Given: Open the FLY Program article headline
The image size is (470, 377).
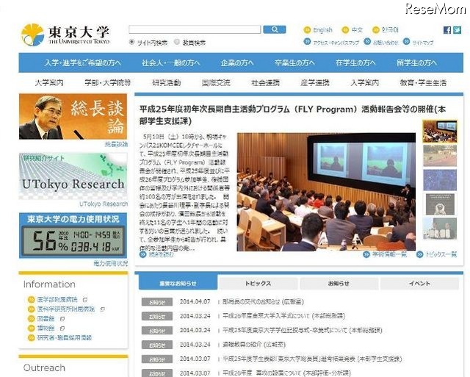Looking at the screenshot, I should click(x=292, y=115).
